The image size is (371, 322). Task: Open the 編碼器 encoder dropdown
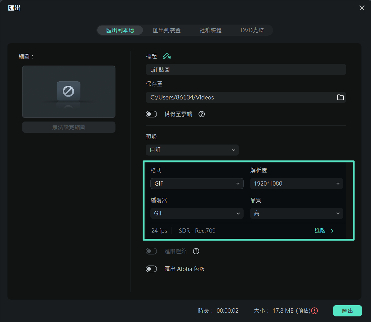pyautogui.click(x=197, y=214)
